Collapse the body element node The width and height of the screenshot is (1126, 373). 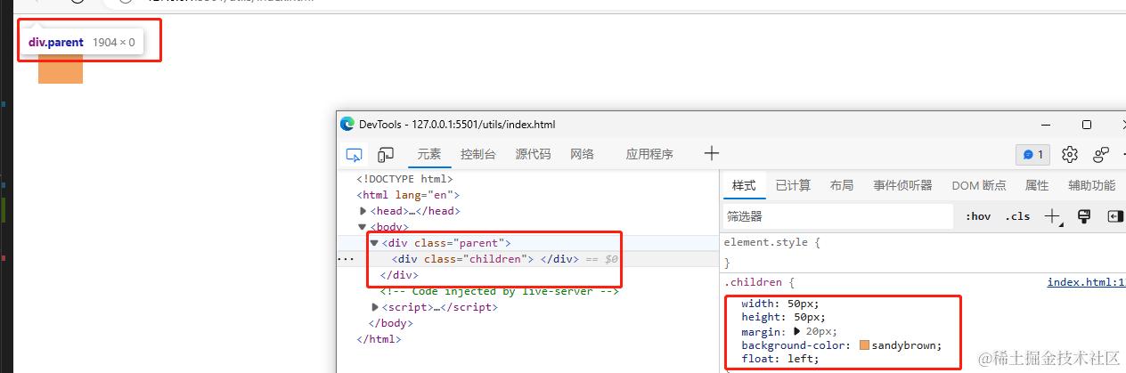click(363, 227)
